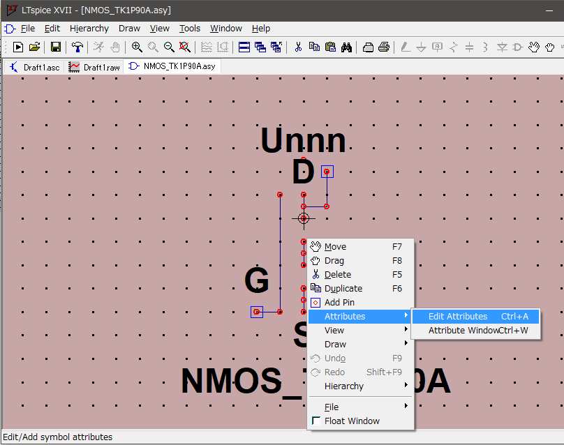The height and width of the screenshot is (445, 564).
Task: Click the Drag closed-hand toolbar icon
Action: tap(549, 47)
